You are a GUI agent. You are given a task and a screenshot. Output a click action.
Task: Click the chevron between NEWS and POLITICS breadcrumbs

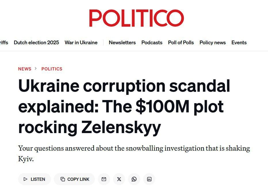click(36, 69)
